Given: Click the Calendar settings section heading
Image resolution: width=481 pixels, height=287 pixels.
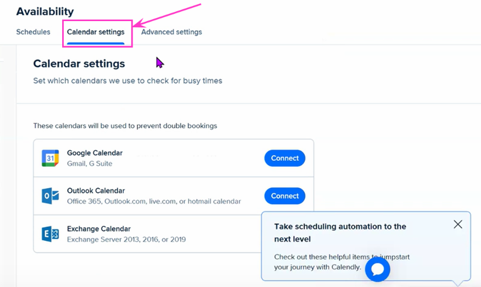Looking at the screenshot, I should pyautogui.click(x=79, y=64).
